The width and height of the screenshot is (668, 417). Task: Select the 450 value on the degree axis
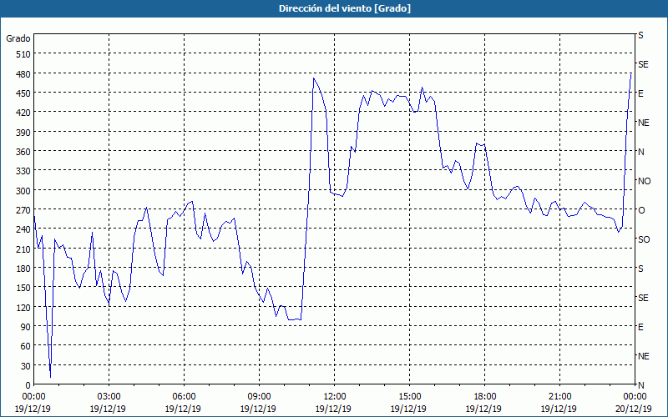click(x=23, y=93)
